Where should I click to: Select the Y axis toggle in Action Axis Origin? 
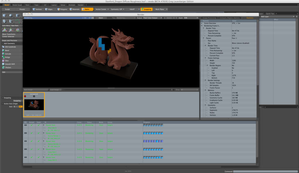tap(20, 106)
